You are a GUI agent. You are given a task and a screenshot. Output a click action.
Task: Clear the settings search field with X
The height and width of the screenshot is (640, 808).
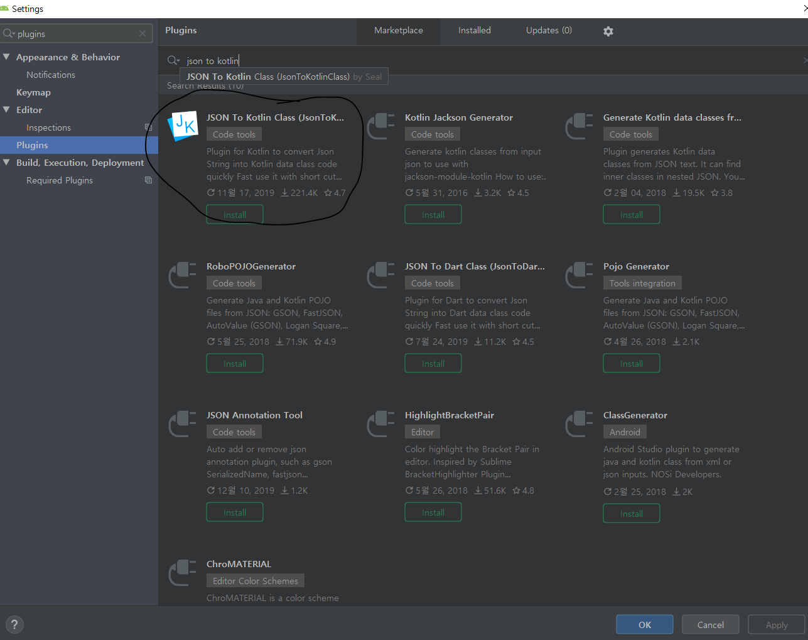pyautogui.click(x=143, y=33)
